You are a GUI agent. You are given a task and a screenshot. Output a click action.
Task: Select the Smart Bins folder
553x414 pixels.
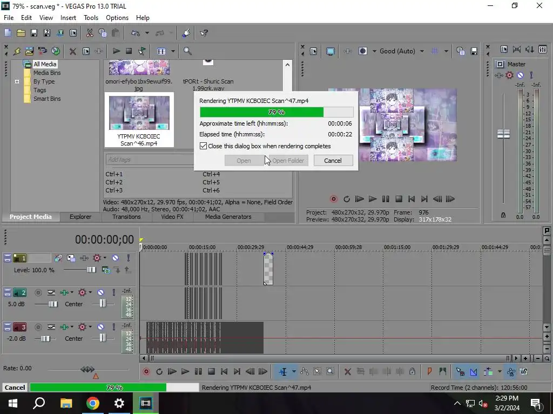tap(47, 99)
